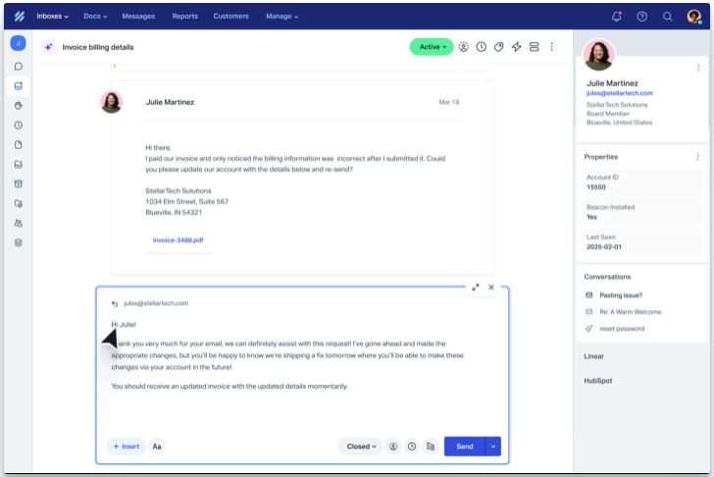Expand the reply editor to full size

pos(476,288)
